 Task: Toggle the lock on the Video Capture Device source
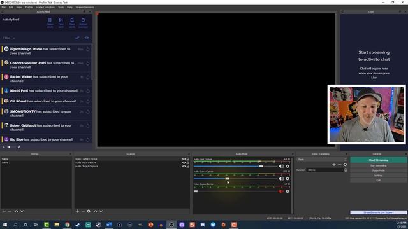coord(188,159)
